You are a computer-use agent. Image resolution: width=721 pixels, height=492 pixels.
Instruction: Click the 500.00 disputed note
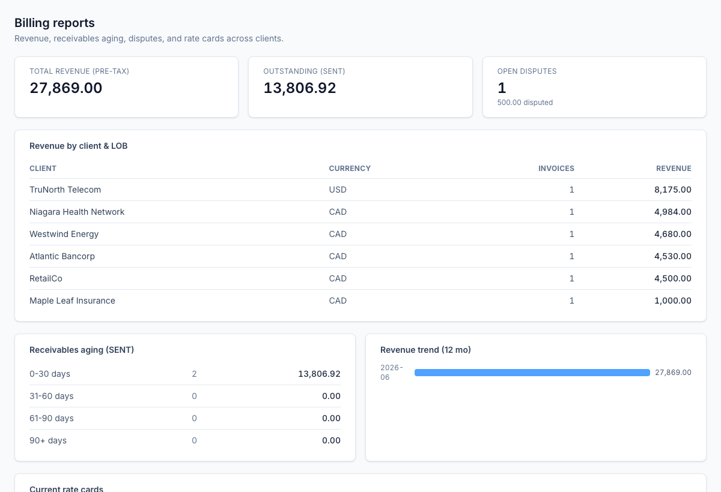point(525,103)
